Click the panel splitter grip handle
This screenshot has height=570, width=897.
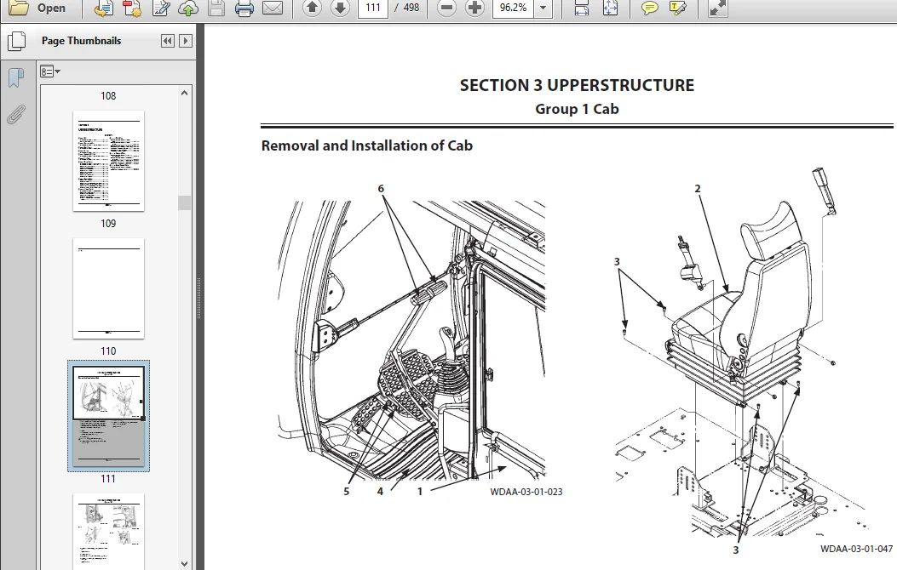pos(199,298)
